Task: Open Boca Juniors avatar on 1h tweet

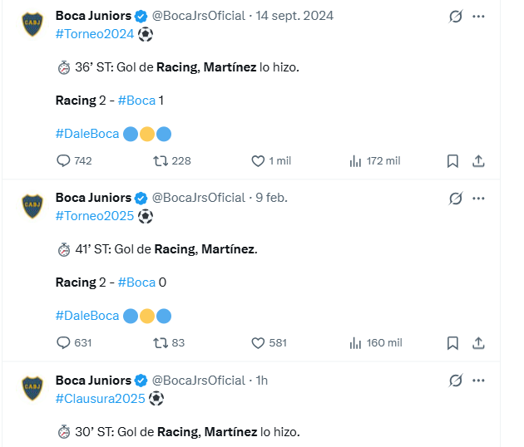Action: [32, 386]
